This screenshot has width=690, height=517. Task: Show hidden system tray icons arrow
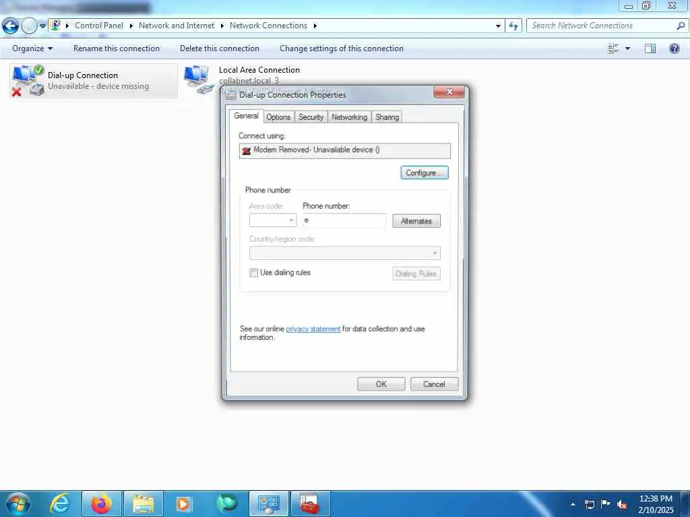(573, 504)
